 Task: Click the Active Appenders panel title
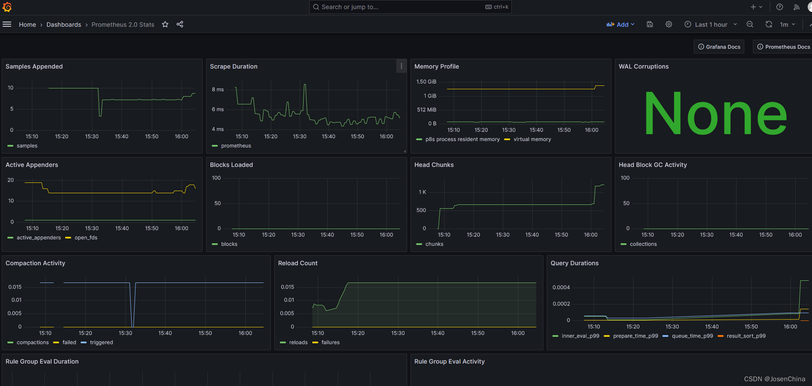tap(32, 165)
